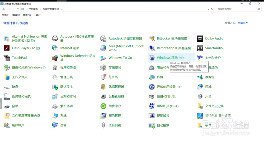Open the 日期和时间 link

point(68,96)
